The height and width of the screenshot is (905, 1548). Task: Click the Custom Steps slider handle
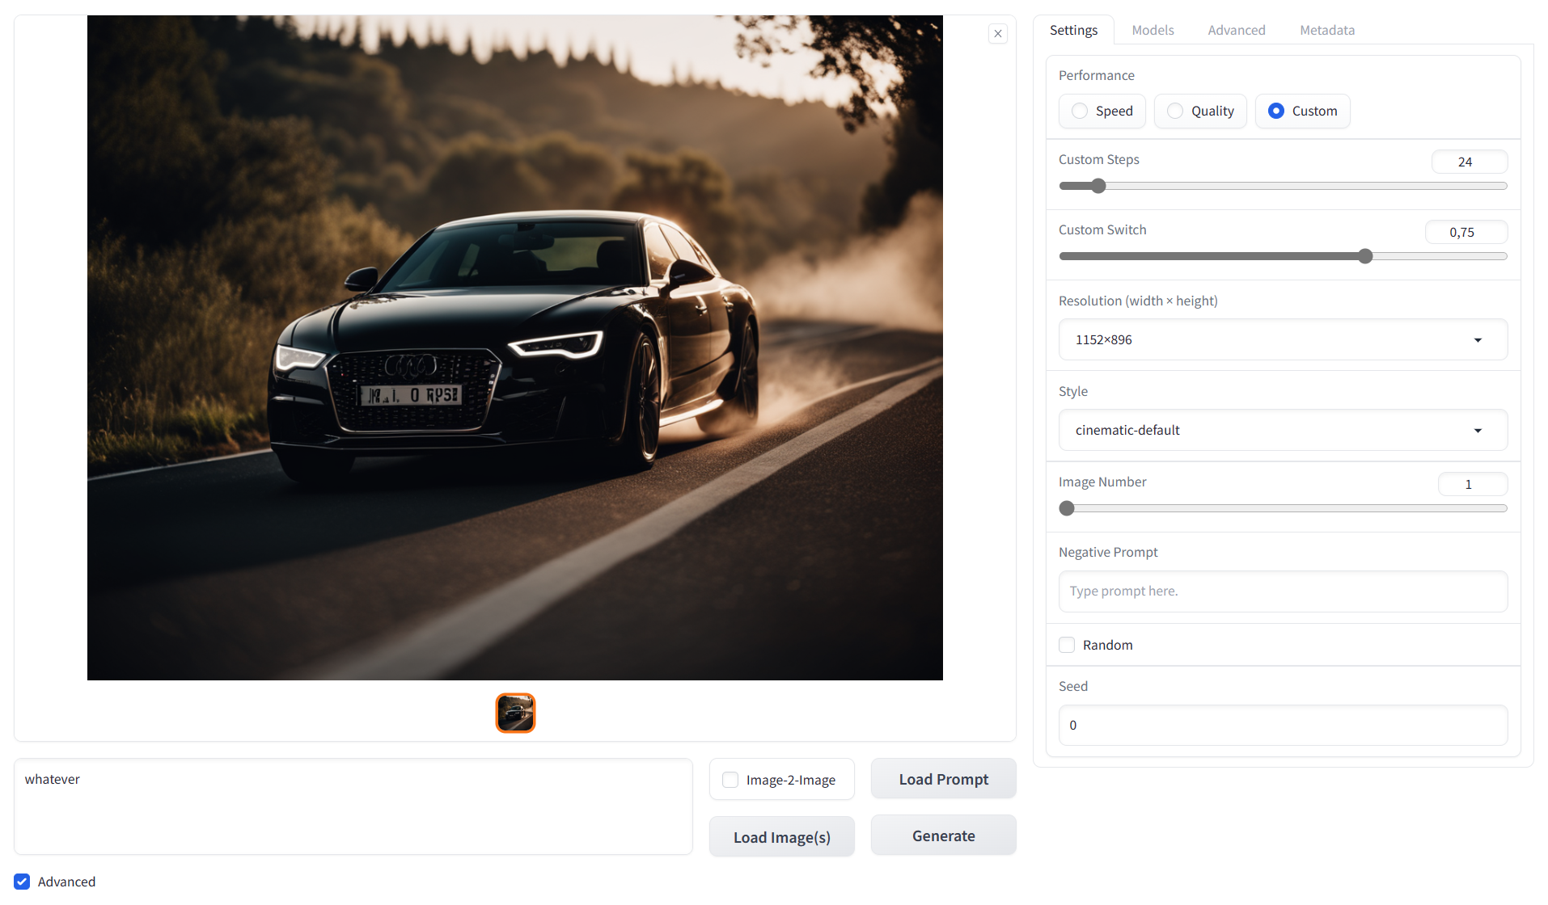pos(1098,186)
